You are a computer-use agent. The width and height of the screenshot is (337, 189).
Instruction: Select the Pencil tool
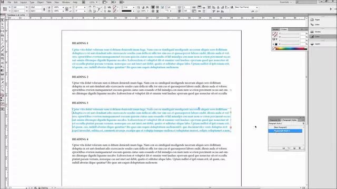(2, 51)
